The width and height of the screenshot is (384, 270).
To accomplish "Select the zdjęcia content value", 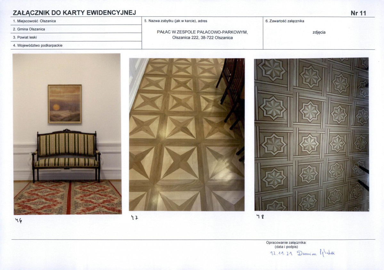I will 319,32.
